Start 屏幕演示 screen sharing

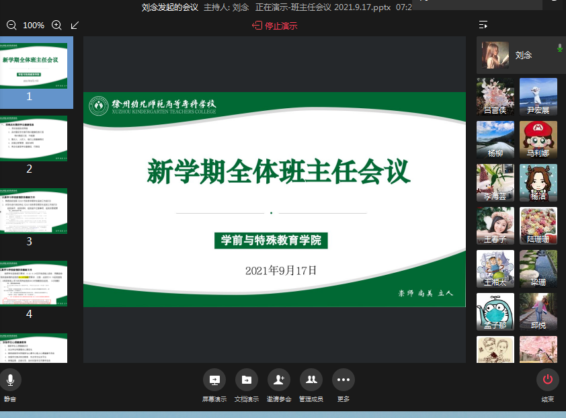[214, 380]
